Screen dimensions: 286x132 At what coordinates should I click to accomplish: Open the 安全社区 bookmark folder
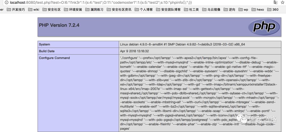pyautogui.click(x=51, y=9)
